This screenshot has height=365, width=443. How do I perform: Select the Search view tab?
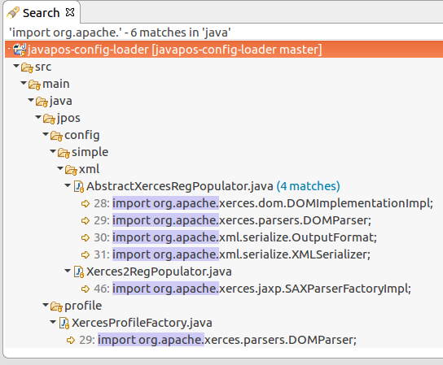click(42, 13)
